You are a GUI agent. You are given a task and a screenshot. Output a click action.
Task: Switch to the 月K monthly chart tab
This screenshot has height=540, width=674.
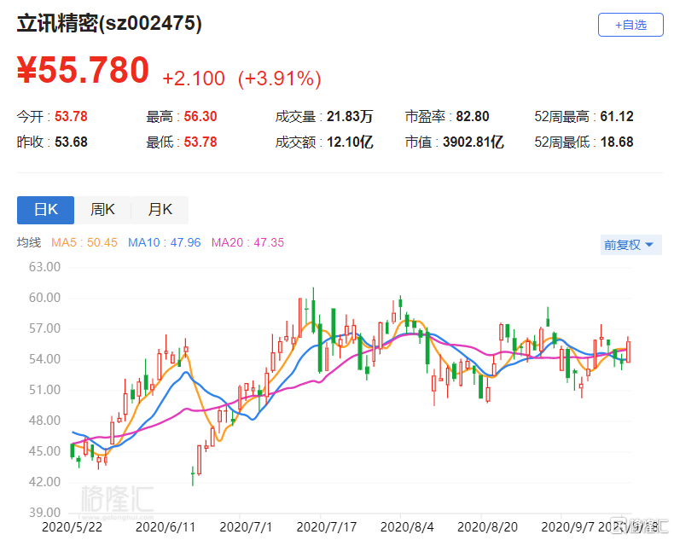tap(160, 210)
